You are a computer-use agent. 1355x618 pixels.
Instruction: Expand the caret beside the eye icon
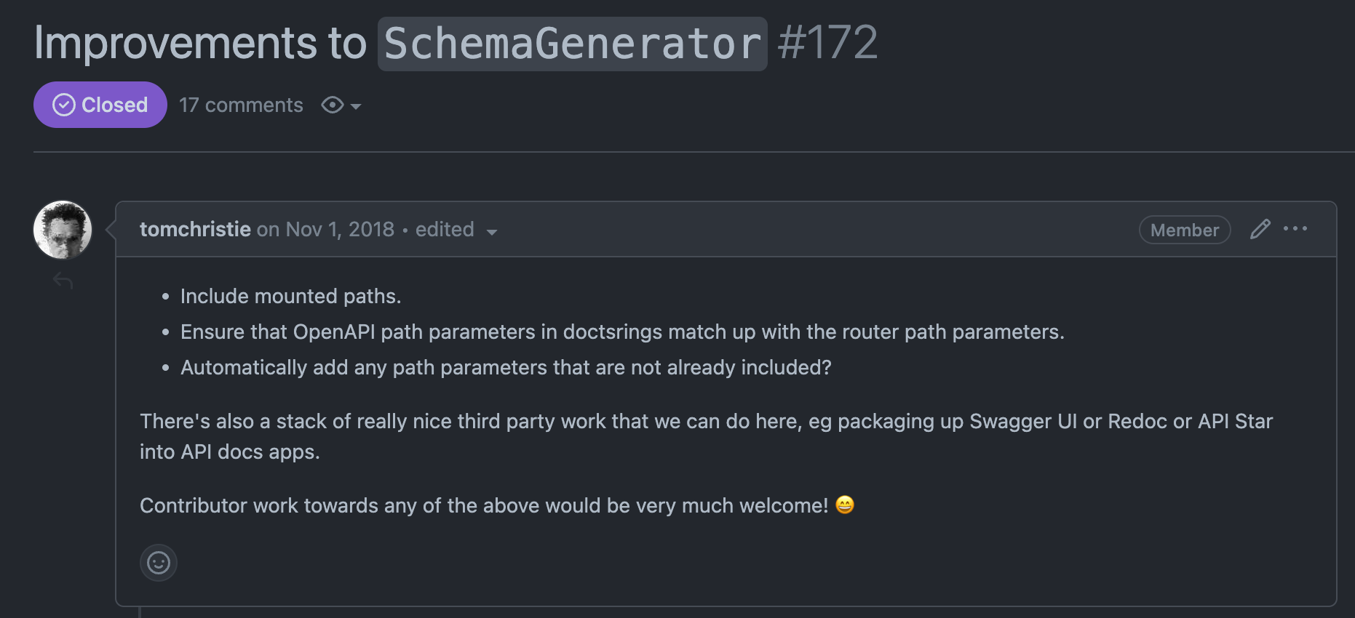(x=356, y=106)
